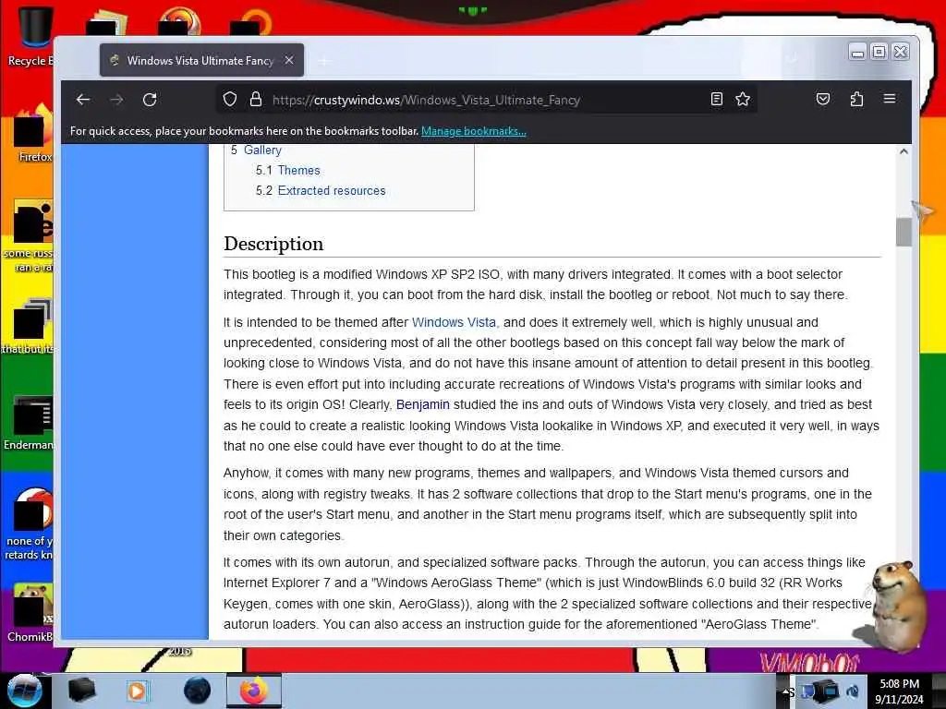Open Manage bookmarks link

474,131
